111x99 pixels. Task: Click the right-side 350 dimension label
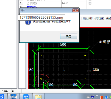coord(96,70)
